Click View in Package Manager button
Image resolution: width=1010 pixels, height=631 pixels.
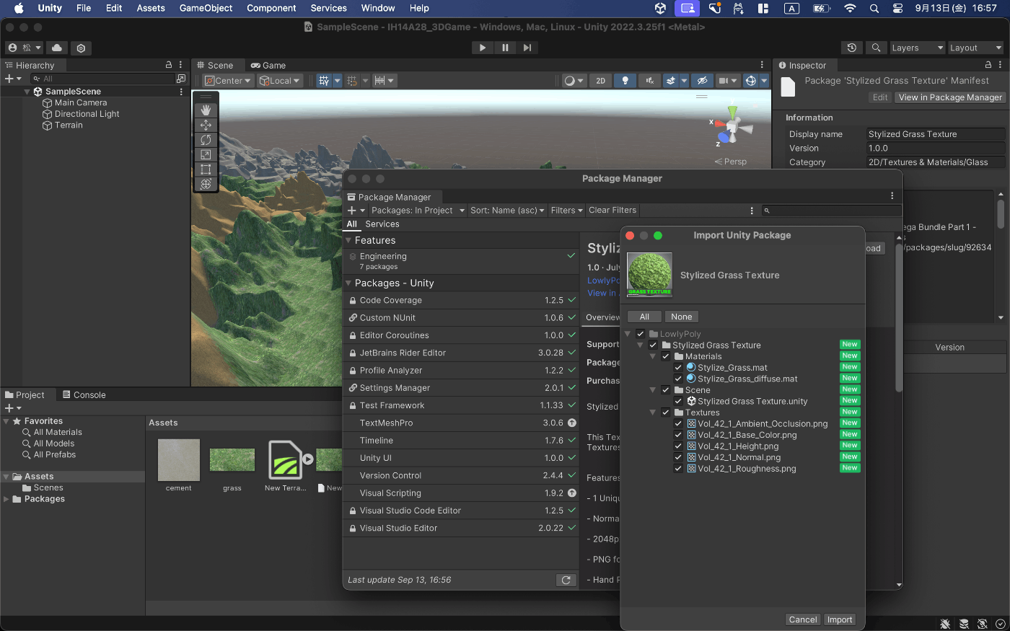(950, 97)
